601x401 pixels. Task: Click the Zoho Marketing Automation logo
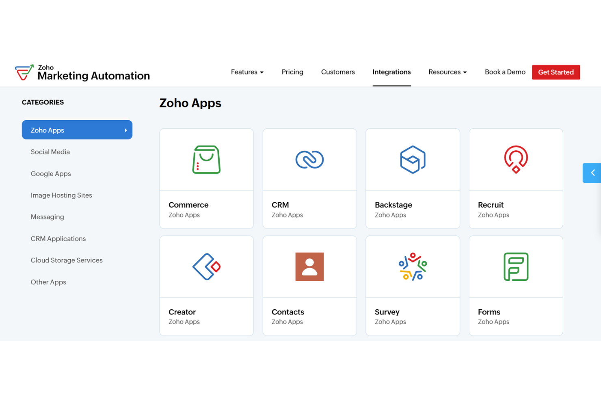(x=82, y=72)
